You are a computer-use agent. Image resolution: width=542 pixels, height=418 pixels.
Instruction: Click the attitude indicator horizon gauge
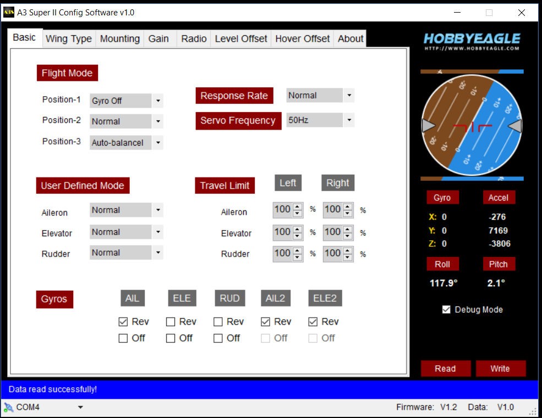tap(472, 125)
